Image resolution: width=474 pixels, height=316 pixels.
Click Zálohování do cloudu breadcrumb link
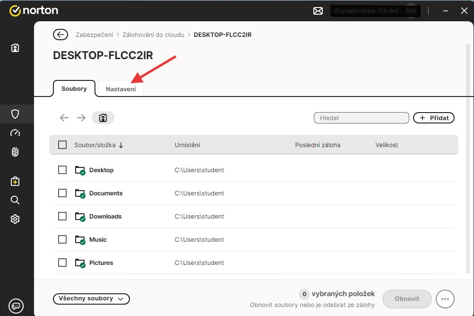point(153,35)
